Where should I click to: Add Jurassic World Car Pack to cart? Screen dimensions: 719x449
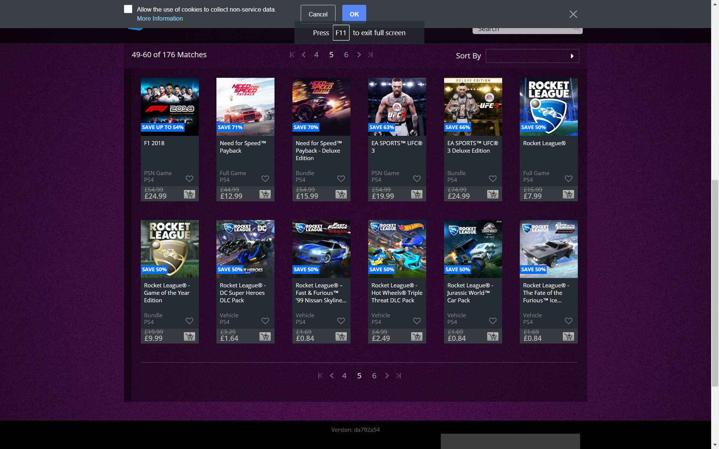tap(492, 336)
